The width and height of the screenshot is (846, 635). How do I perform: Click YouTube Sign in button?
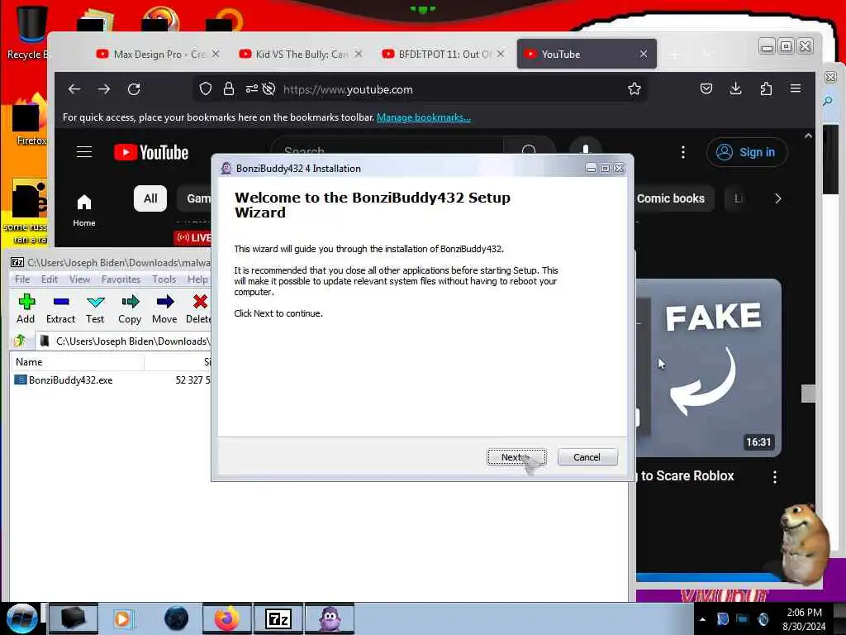coord(747,152)
